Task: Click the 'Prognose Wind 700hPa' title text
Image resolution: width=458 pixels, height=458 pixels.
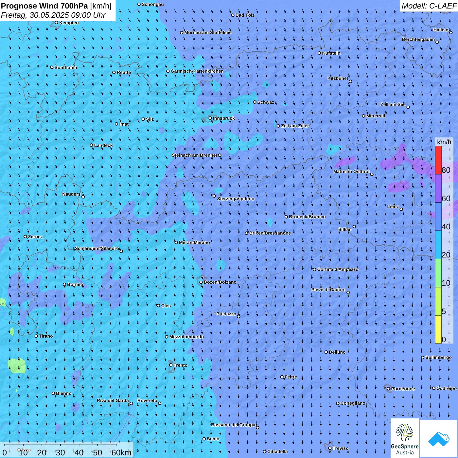Action: click(44, 6)
